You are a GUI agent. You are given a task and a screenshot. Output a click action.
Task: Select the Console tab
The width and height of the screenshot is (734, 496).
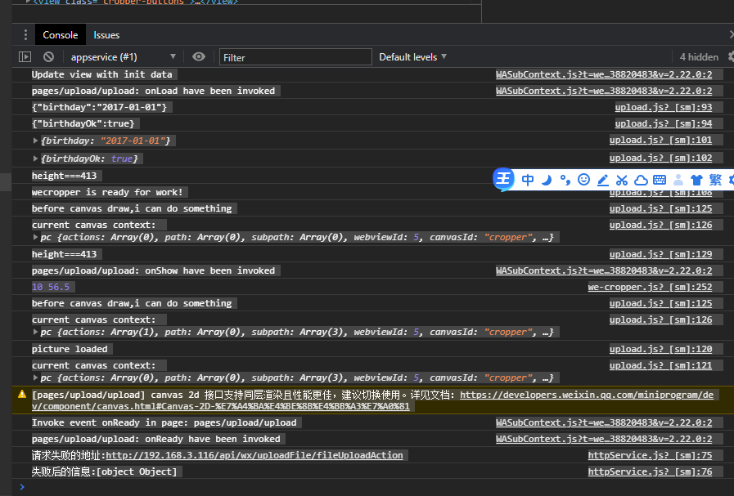(61, 35)
